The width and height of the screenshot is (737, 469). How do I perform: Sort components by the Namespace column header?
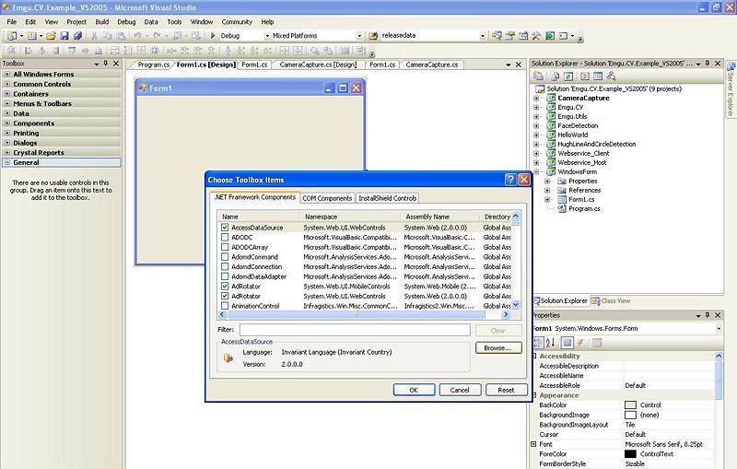(x=350, y=217)
